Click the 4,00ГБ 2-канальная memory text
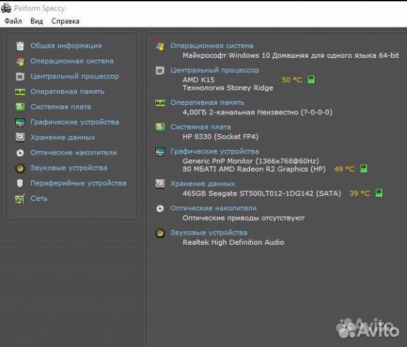407x347 pixels. tap(258, 112)
